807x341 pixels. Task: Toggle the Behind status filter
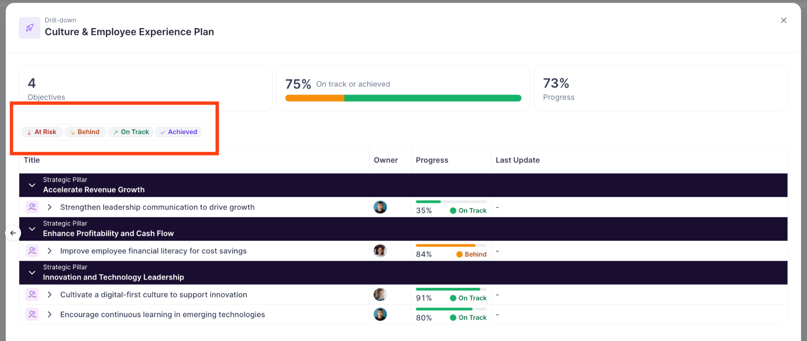(85, 132)
